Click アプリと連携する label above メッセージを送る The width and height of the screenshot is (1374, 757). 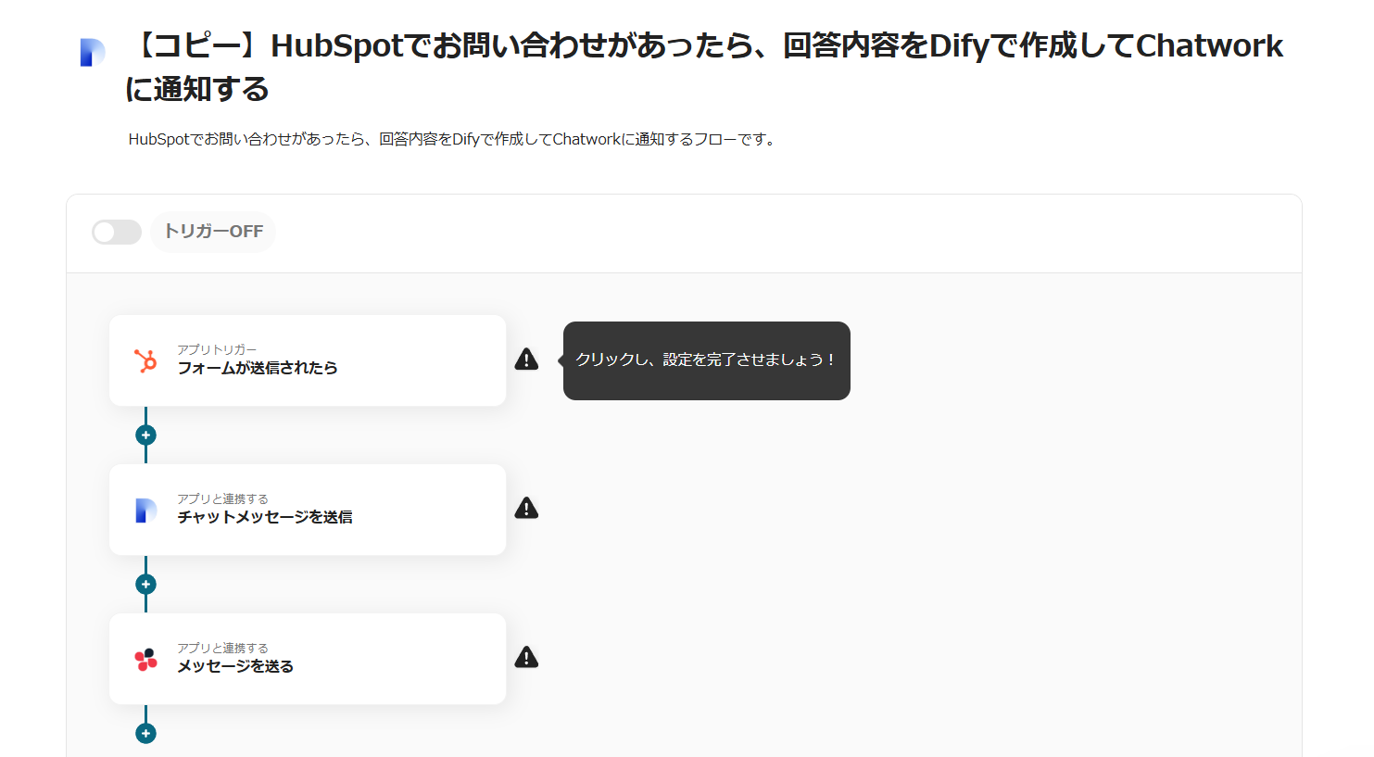click(222, 648)
